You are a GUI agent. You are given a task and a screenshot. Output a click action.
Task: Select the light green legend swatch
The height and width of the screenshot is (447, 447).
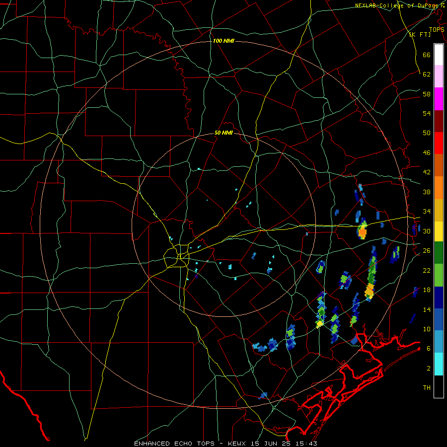coord(439,275)
